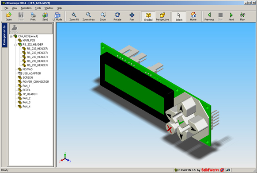Open a file with the Open toolbar icon
This screenshot has width=257, height=173.
(9, 16)
